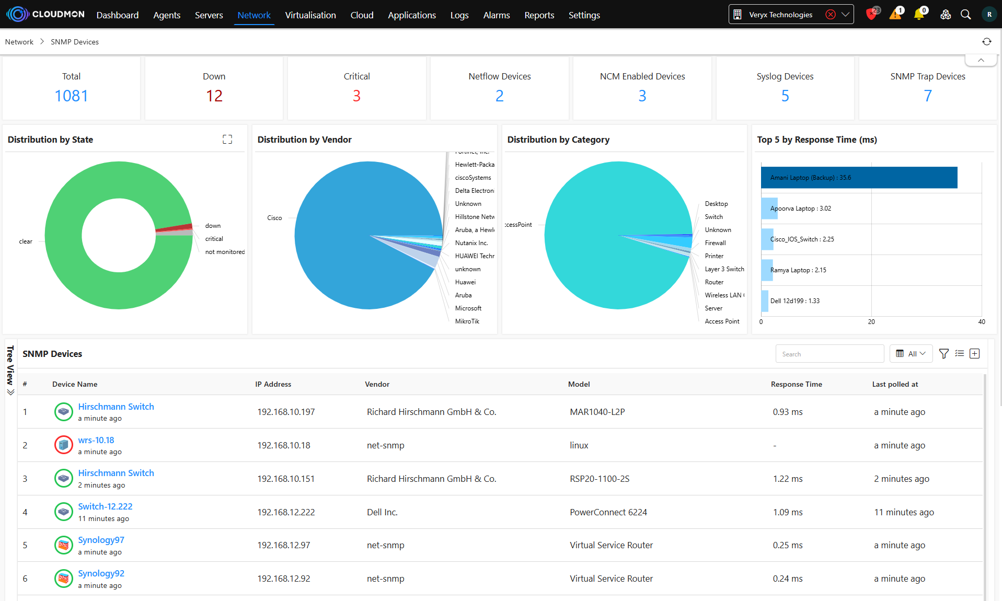Maximize the Distribution by State chart
Image resolution: width=1002 pixels, height=601 pixels.
click(x=227, y=140)
